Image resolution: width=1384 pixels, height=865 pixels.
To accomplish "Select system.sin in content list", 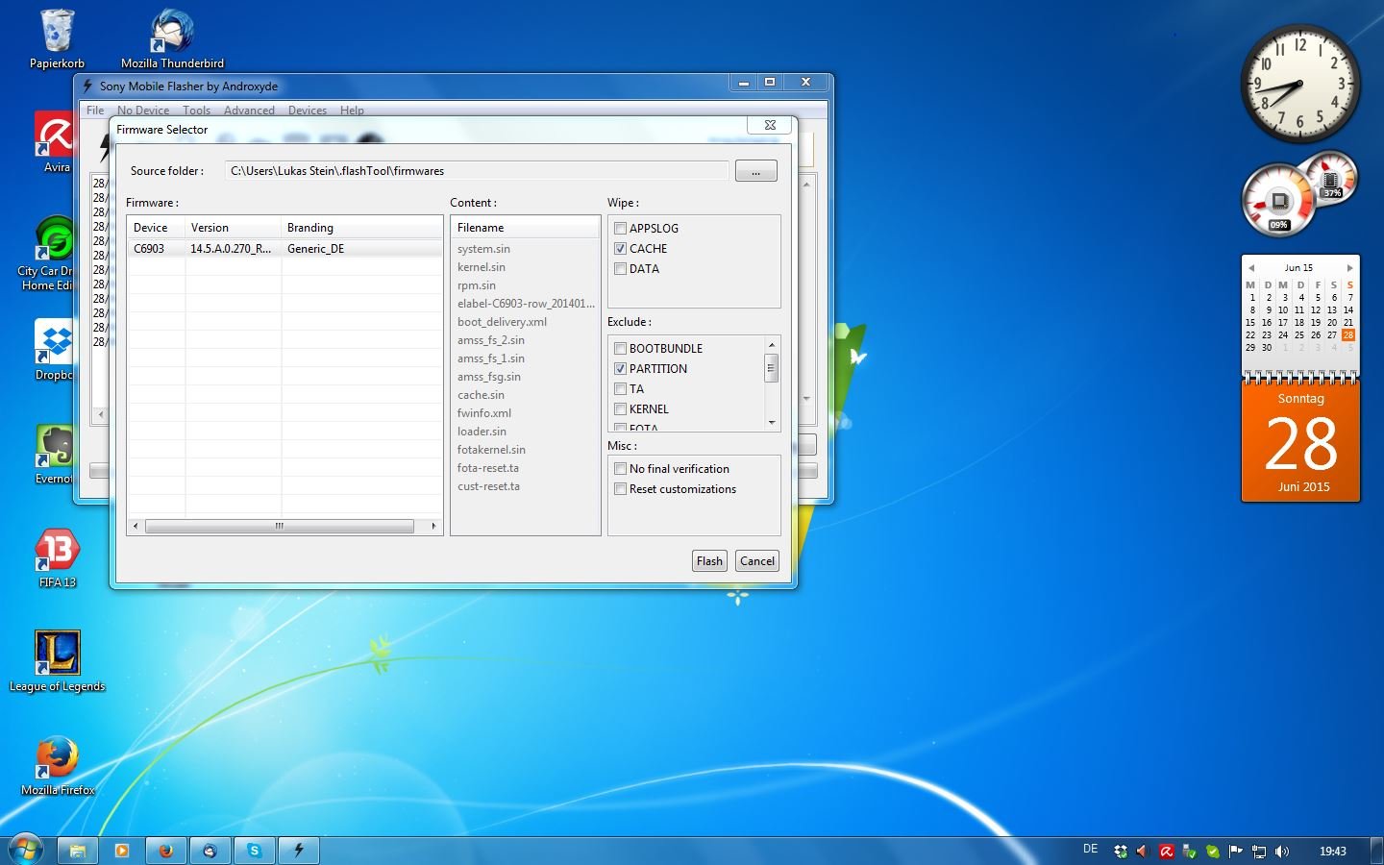I will click(483, 249).
